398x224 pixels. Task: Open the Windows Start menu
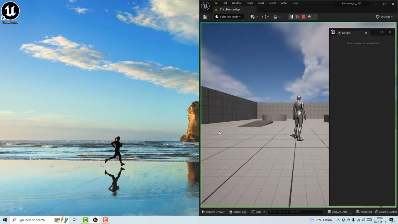5,220
